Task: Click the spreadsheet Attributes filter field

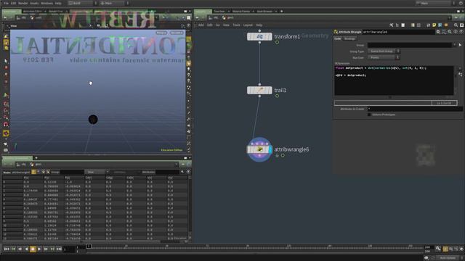Action: point(168,172)
